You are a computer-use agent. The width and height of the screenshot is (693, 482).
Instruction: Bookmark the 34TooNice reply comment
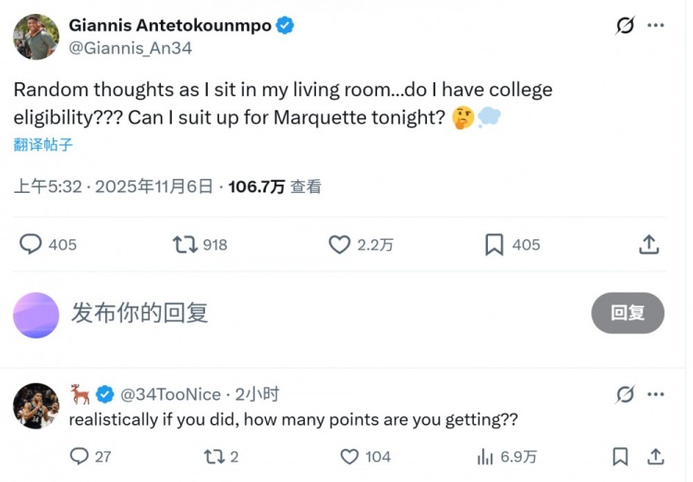[620, 457]
